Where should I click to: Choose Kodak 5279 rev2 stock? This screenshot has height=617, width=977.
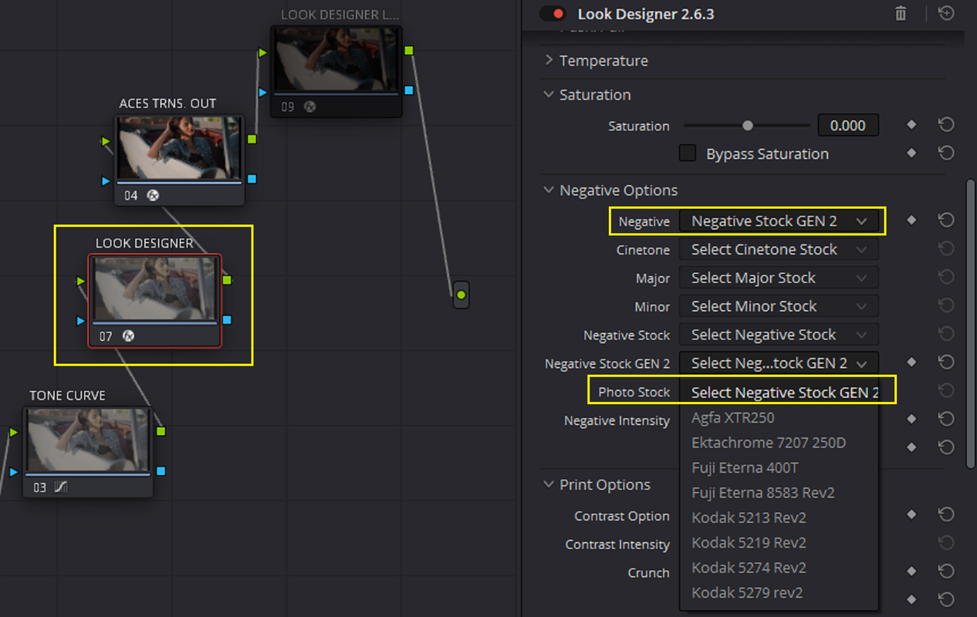pyautogui.click(x=779, y=592)
